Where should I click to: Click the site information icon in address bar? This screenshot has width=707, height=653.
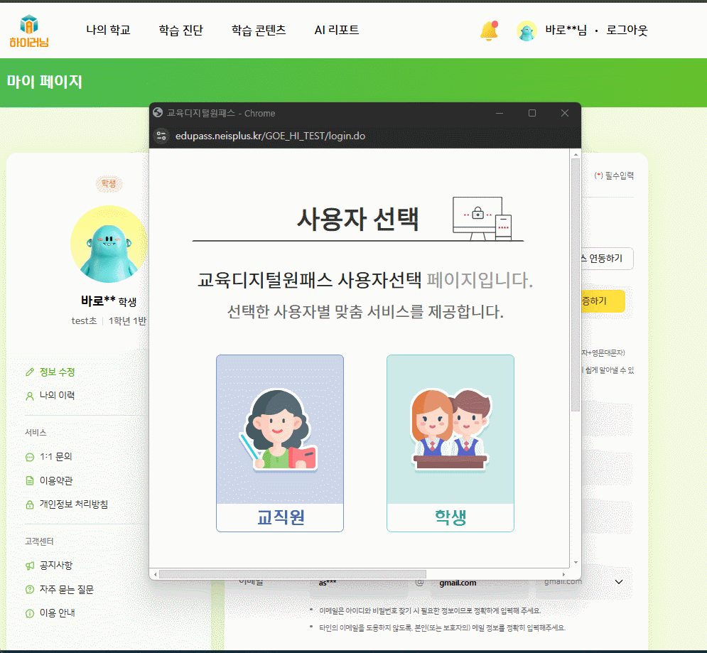(162, 136)
